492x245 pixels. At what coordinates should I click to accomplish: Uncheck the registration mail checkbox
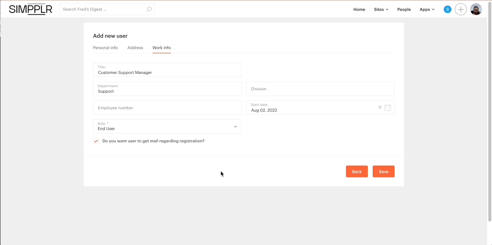click(x=96, y=141)
